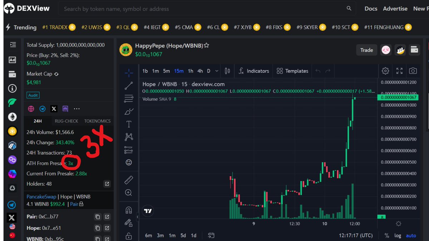Open the token Telegram link icon

[x=43, y=109]
